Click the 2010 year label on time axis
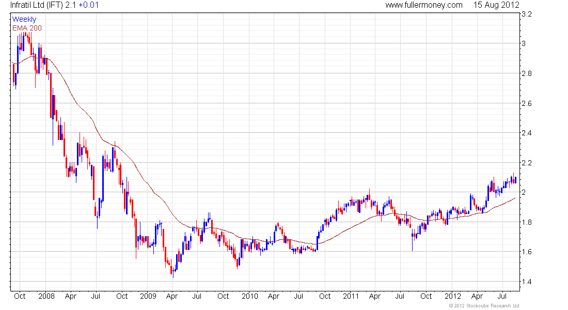Image resolution: width=568 pixels, height=310 pixels. pos(249,296)
